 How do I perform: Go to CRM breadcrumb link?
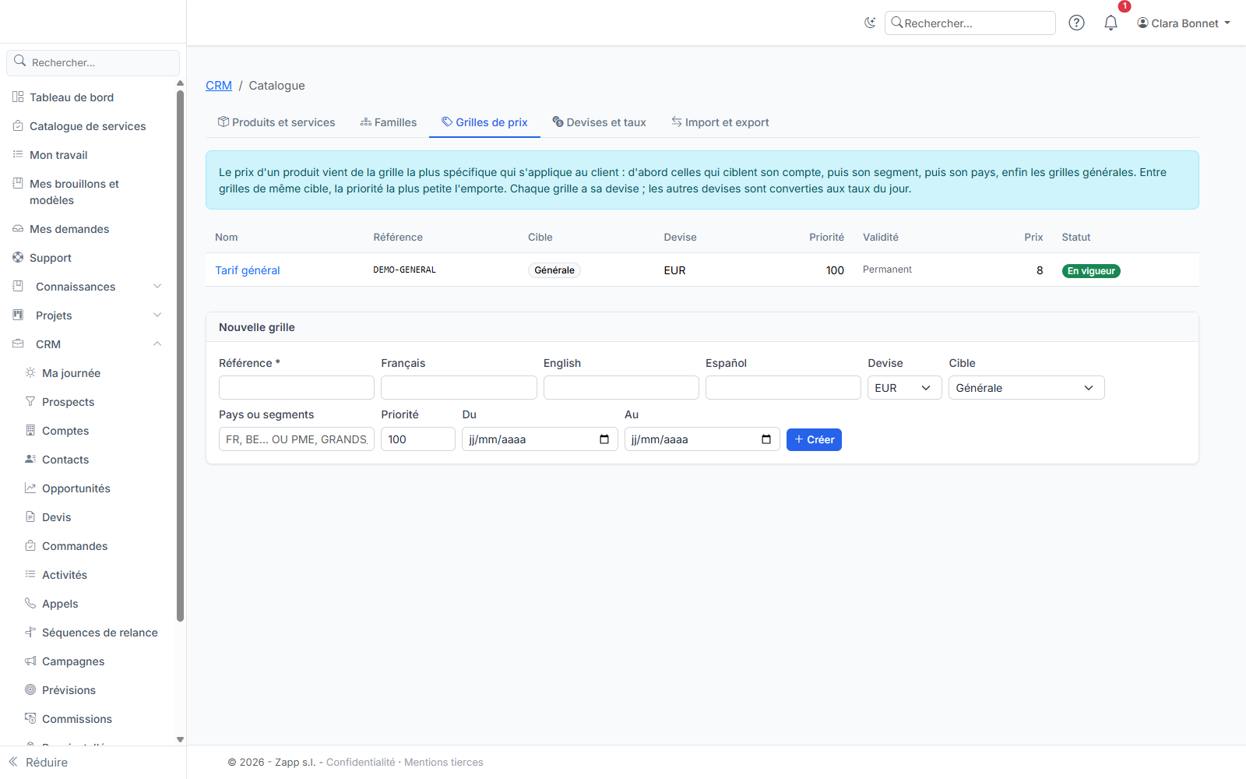pyautogui.click(x=219, y=86)
